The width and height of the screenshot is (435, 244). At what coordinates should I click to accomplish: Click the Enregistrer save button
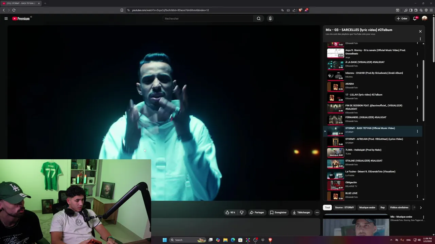pos(278,212)
